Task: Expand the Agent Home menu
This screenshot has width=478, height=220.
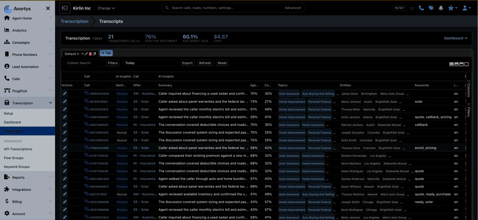Action: pyautogui.click(x=27, y=18)
